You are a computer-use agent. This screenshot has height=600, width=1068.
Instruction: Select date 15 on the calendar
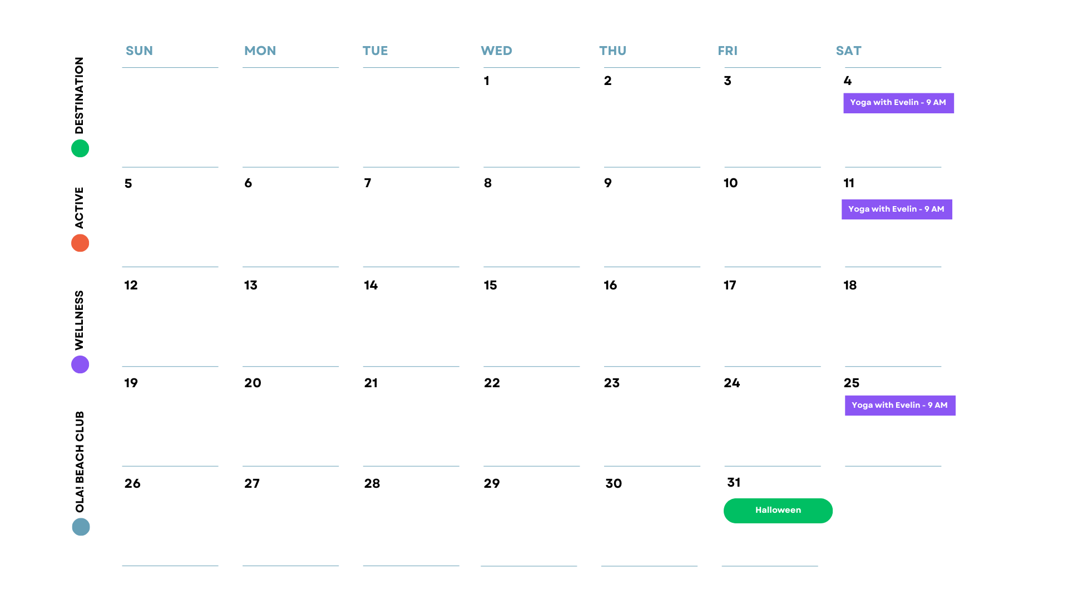pyautogui.click(x=490, y=286)
